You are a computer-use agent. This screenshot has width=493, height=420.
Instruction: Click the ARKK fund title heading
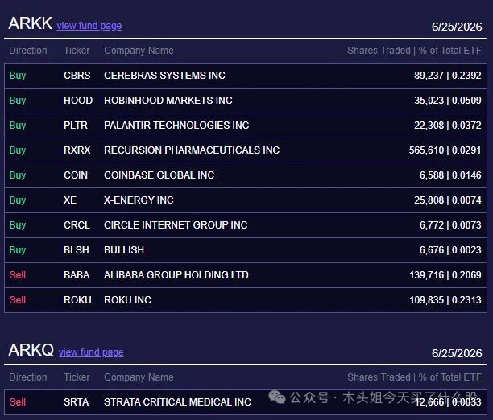pos(30,23)
